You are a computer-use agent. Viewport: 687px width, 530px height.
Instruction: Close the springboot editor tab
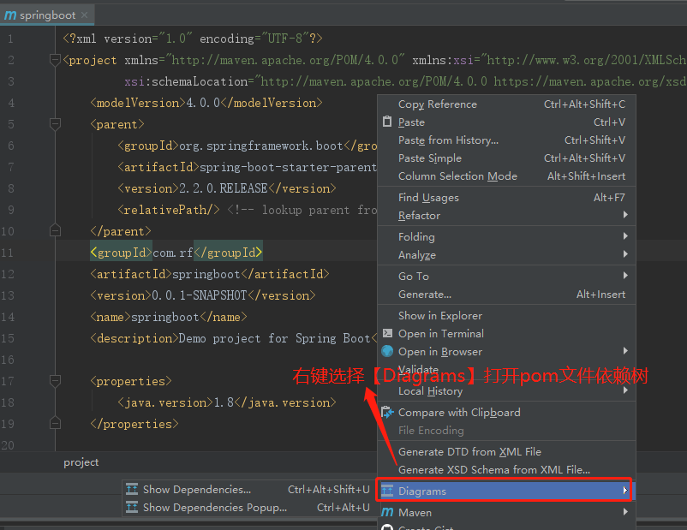point(85,15)
